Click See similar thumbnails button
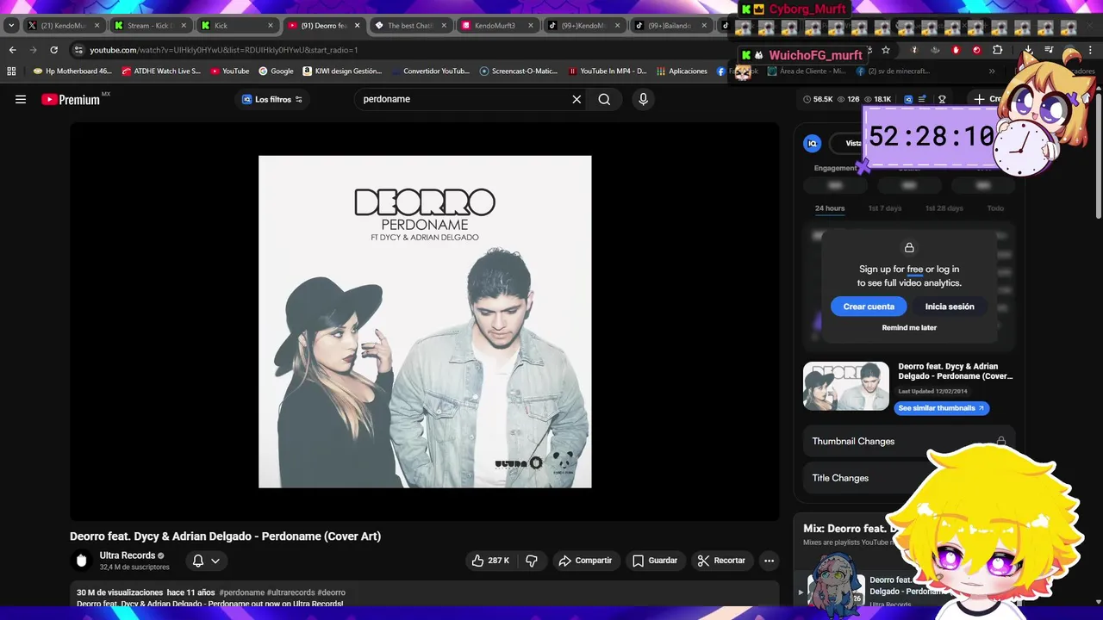 [941, 408]
